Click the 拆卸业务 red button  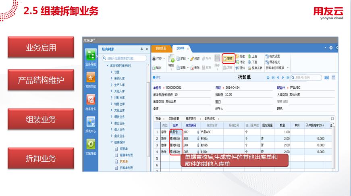(41, 158)
